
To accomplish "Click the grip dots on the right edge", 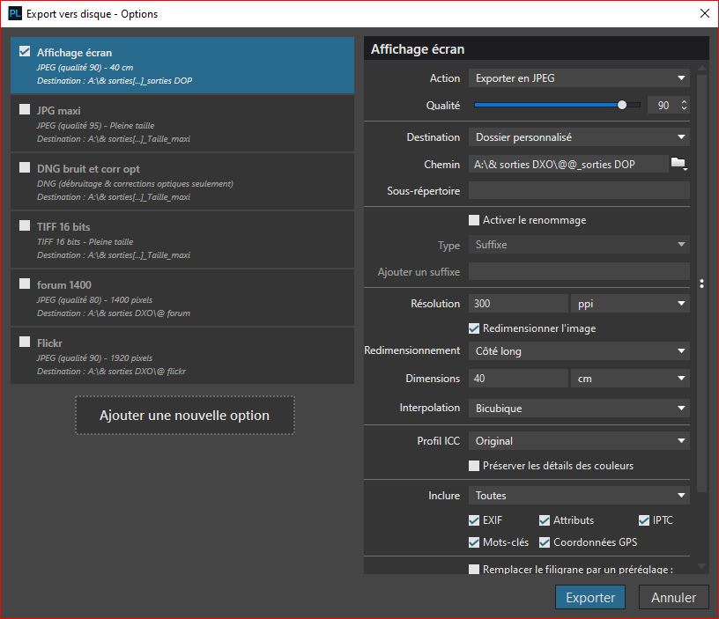I will coord(701,284).
